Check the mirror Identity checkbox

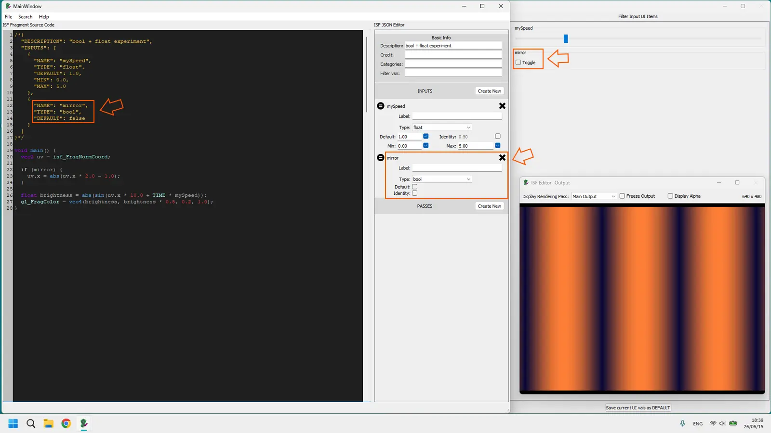(414, 193)
